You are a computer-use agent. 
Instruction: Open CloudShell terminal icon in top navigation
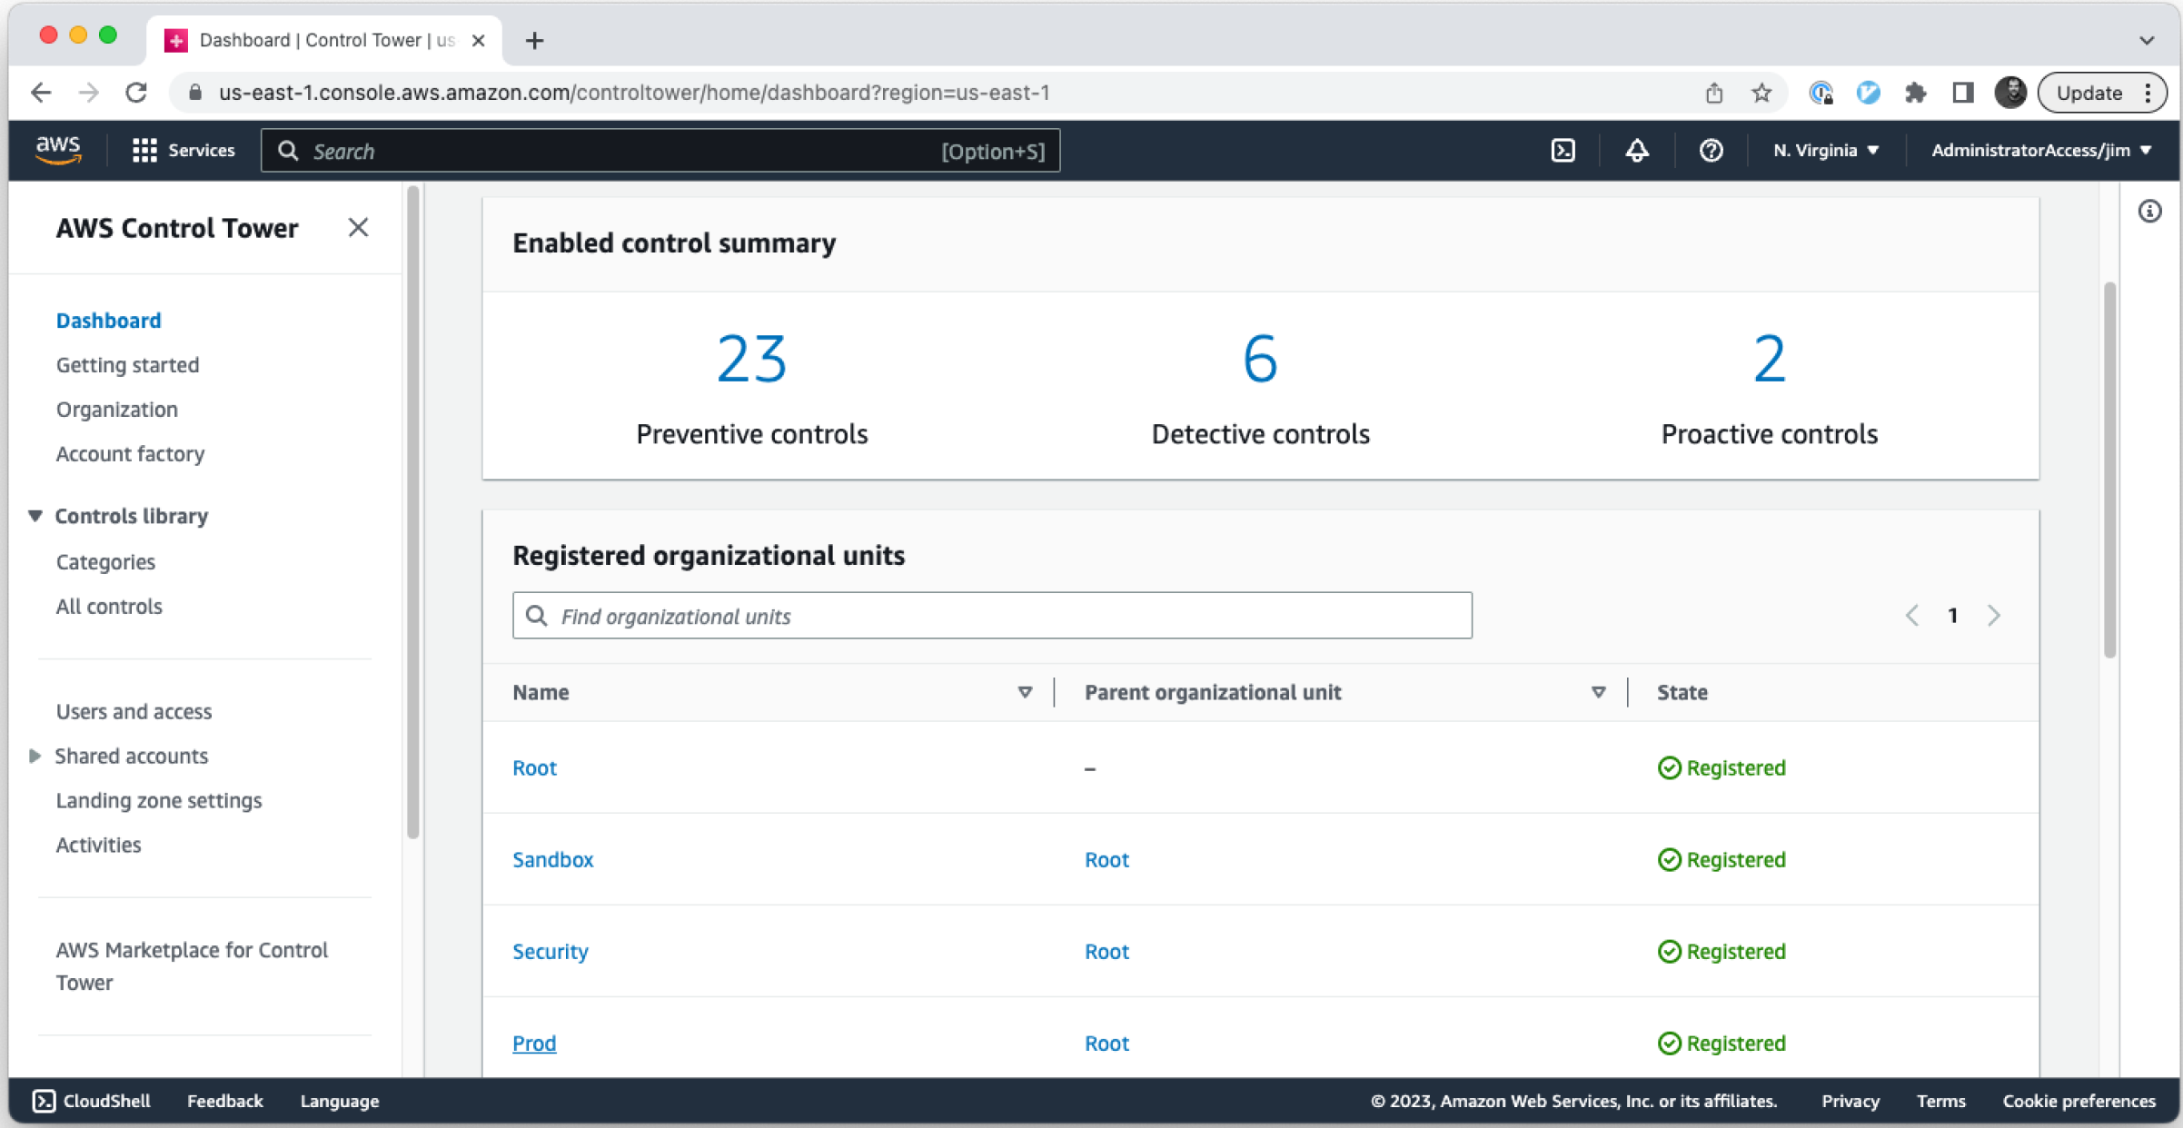tap(1563, 151)
